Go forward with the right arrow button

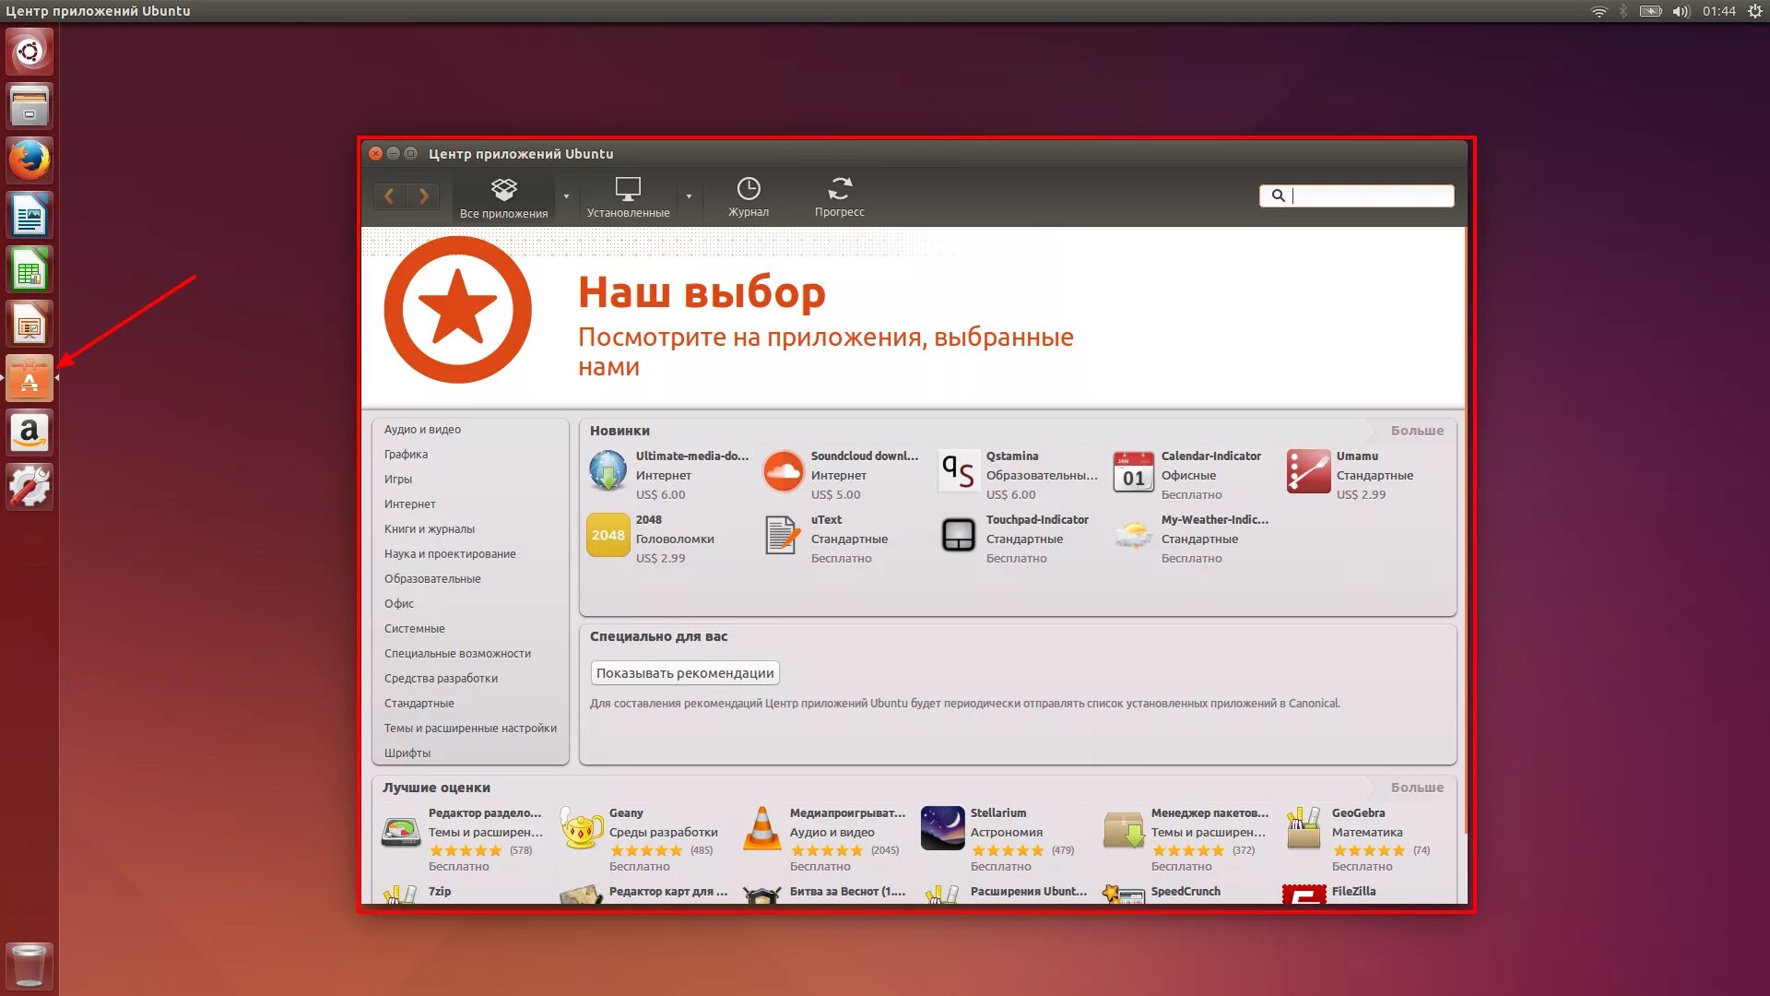pos(424,196)
